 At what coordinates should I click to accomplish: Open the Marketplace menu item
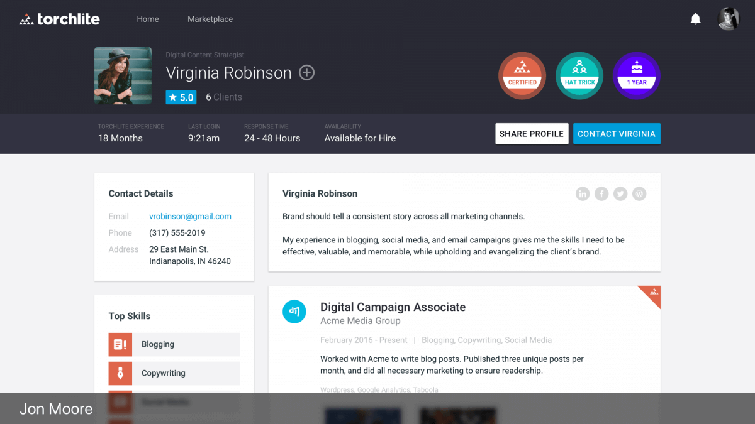click(x=210, y=19)
